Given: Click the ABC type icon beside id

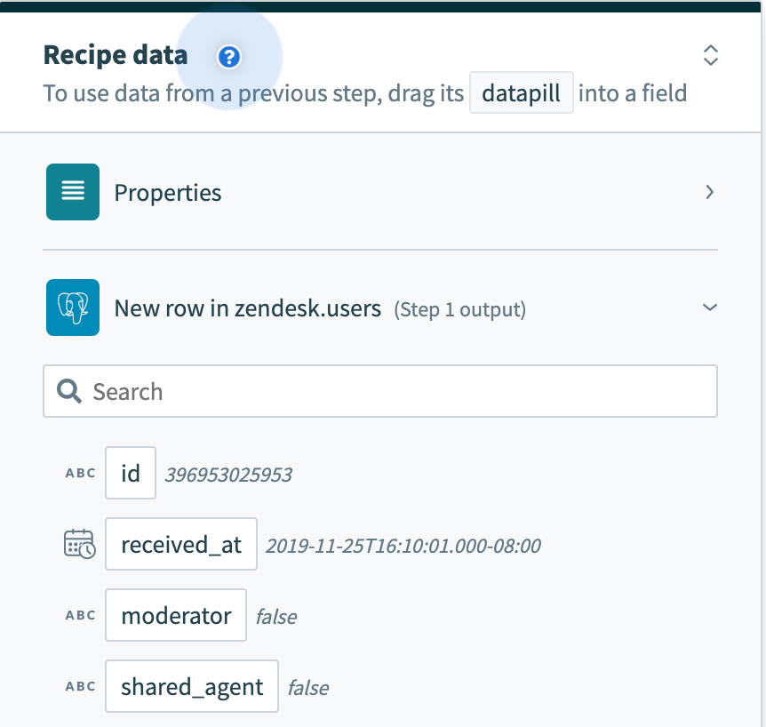Looking at the screenshot, I should pos(80,473).
